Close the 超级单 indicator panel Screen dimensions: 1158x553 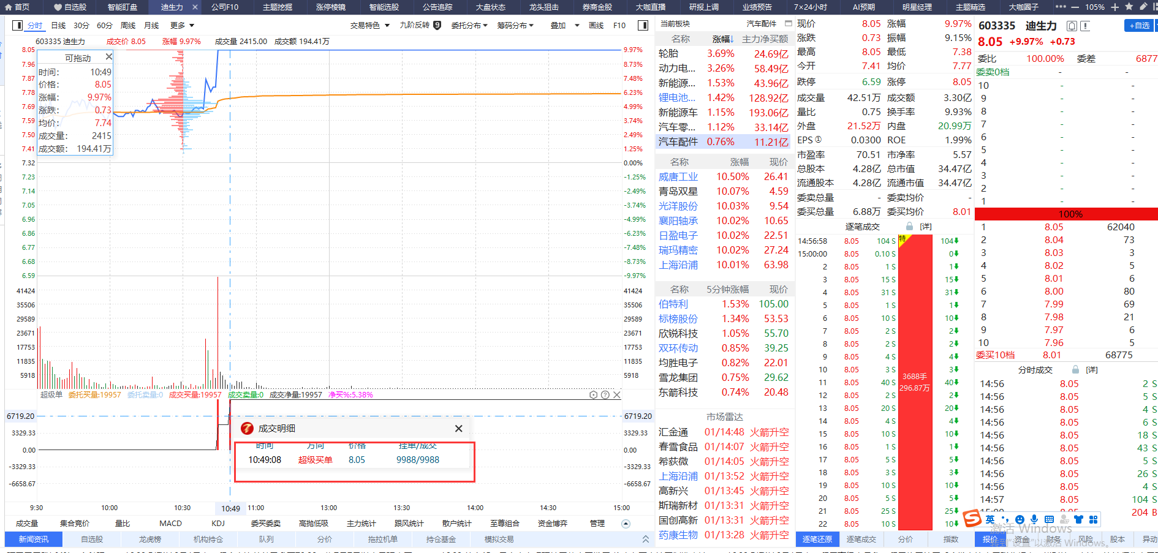[617, 395]
